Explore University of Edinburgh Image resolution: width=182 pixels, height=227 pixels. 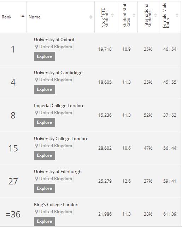[x=45, y=188]
